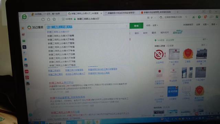Go to 360搜索首页 link

pyautogui.click(x=188, y=25)
